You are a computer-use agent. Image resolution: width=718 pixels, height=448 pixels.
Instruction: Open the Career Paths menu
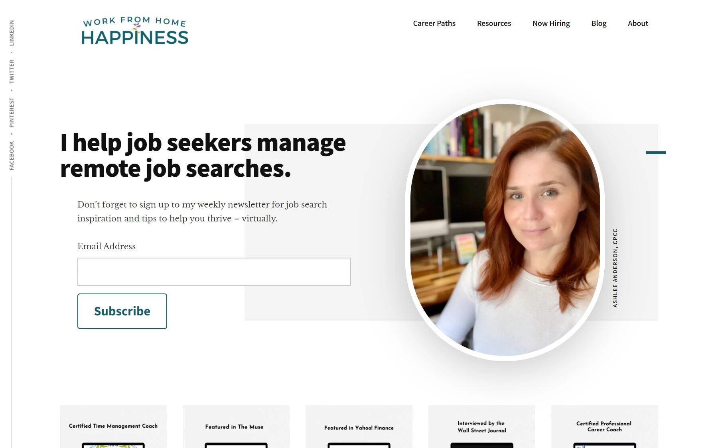click(x=434, y=23)
